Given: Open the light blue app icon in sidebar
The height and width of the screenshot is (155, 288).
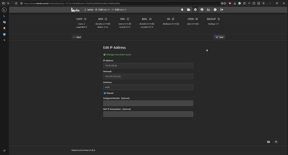Looking at the screenshot, I should pyautogui.click(x=4, y=34).
